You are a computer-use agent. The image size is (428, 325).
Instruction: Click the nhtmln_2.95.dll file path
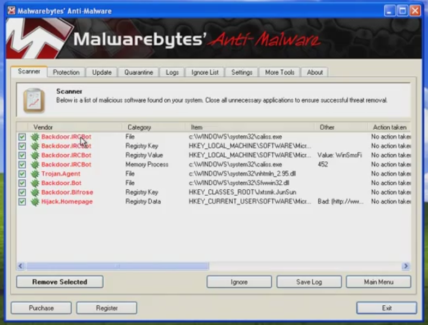(x=242, y=173)
